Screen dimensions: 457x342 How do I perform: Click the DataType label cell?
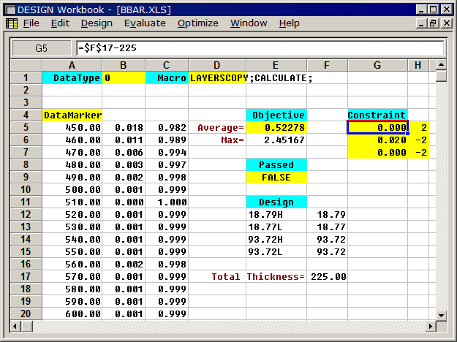point(72,77)
